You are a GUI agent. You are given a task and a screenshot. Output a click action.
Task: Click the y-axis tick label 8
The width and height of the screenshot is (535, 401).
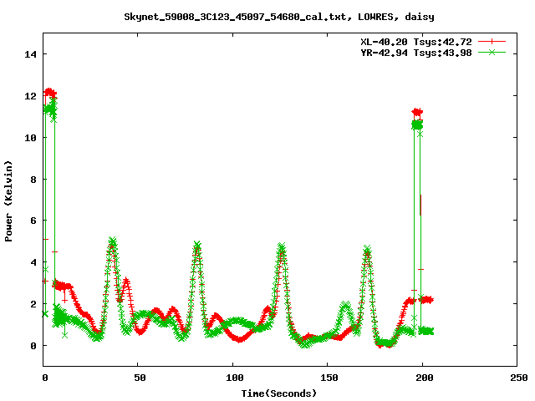33,180
